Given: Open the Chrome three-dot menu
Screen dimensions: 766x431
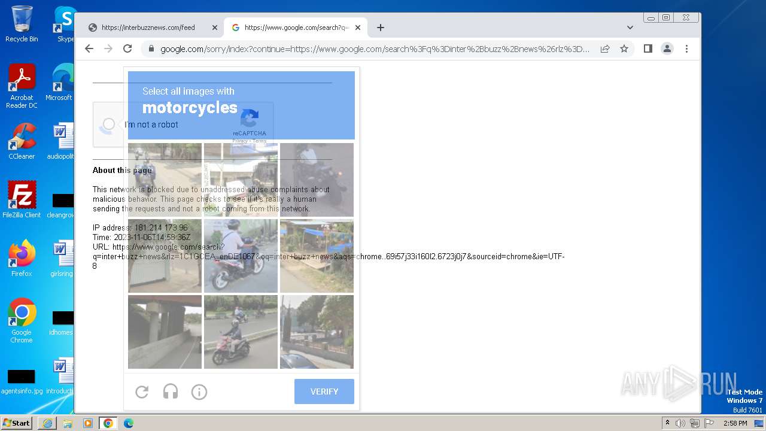Looking at the screenshot, I should click(x=686, y=48).
